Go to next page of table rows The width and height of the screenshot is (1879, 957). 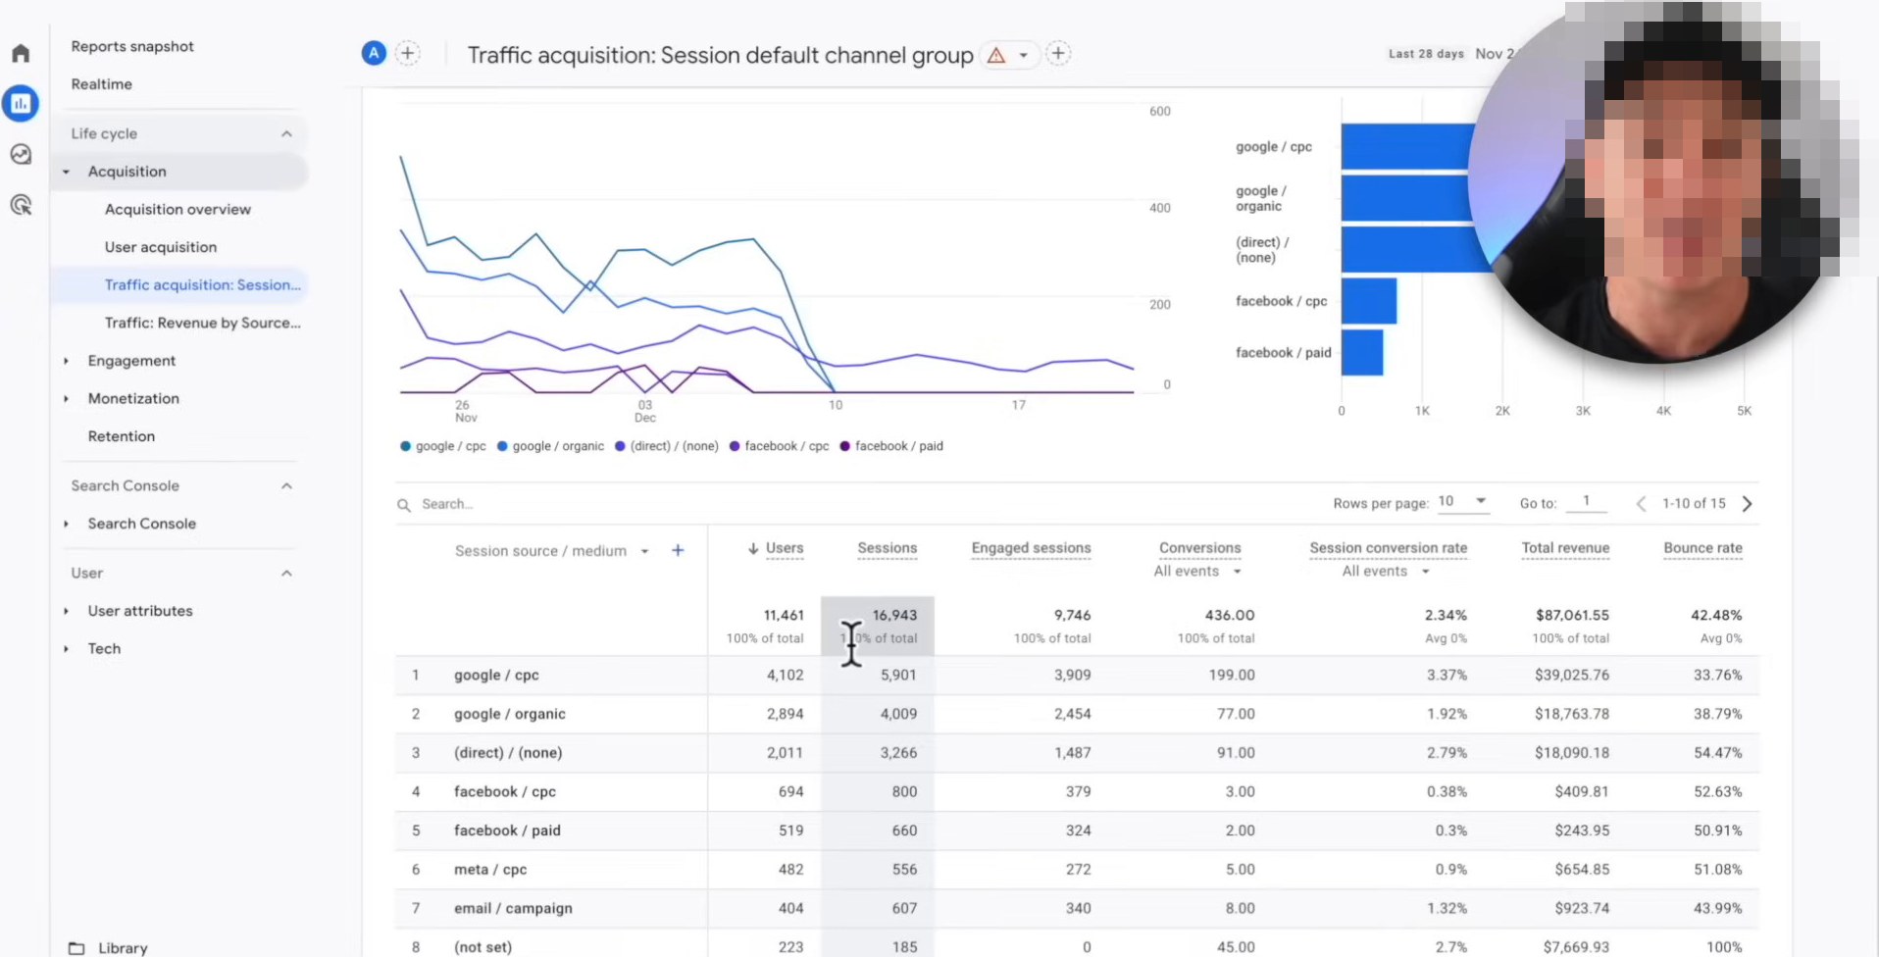[x=1747, y=504]
